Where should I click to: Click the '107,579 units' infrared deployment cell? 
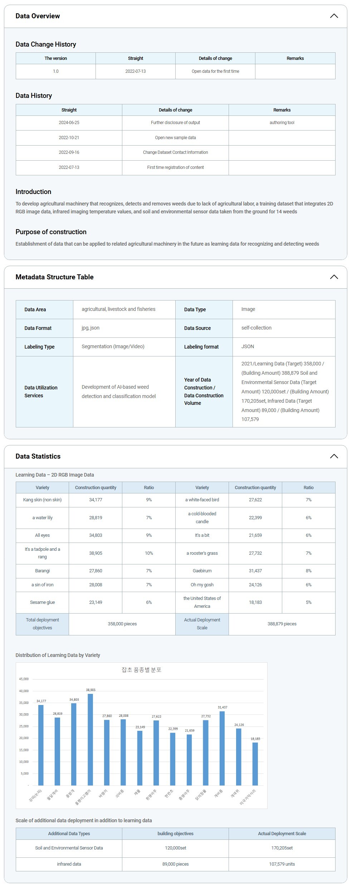click(282, 864)
